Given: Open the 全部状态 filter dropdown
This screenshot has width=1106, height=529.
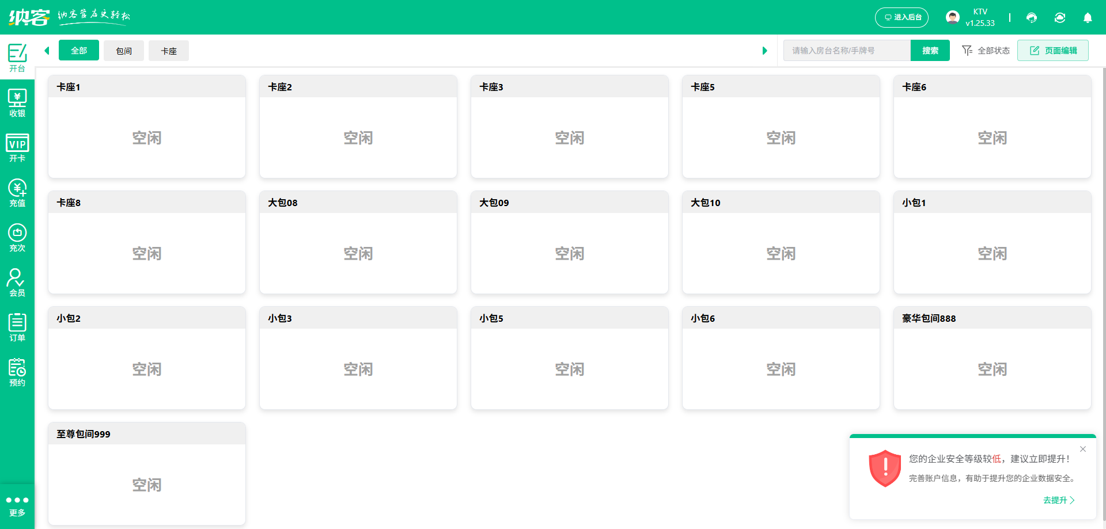Looking at the screenshot, I should [x=986, y=51].
